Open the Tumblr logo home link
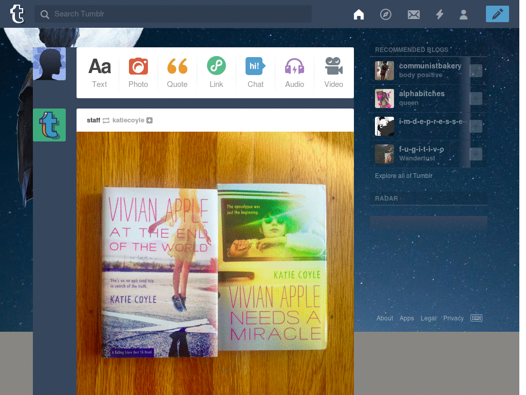 pos(17,14)
